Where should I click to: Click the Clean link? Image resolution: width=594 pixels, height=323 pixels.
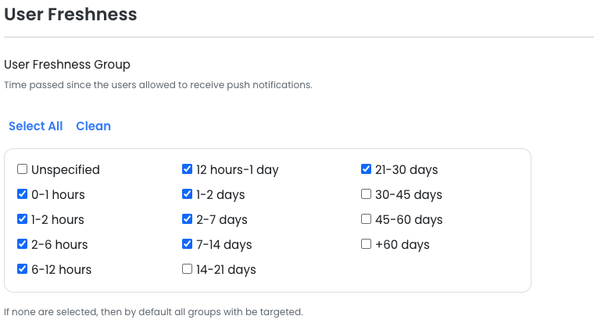point(93,126)
